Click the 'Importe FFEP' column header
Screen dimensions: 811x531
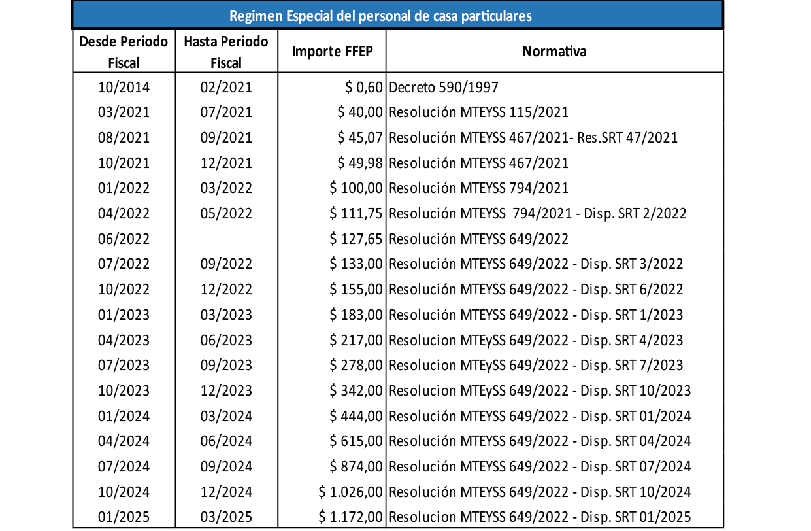click(332, 51)
